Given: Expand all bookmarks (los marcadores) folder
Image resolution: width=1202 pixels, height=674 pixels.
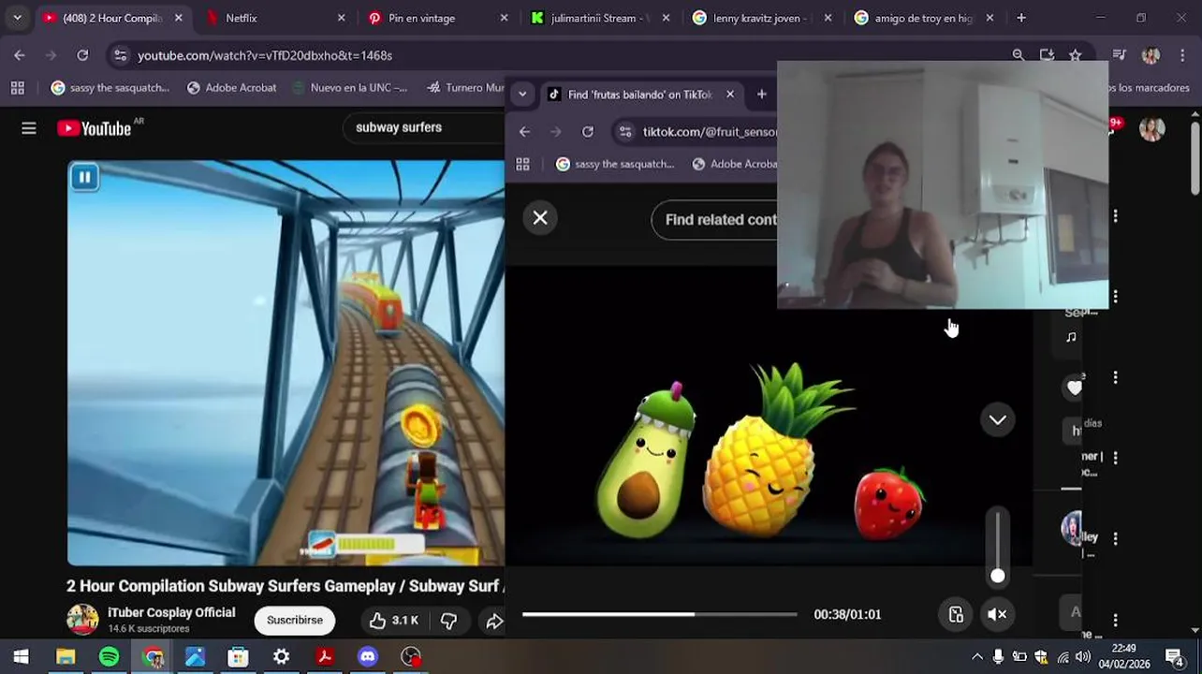Looking at the screenshot, I should (1149, 88).
